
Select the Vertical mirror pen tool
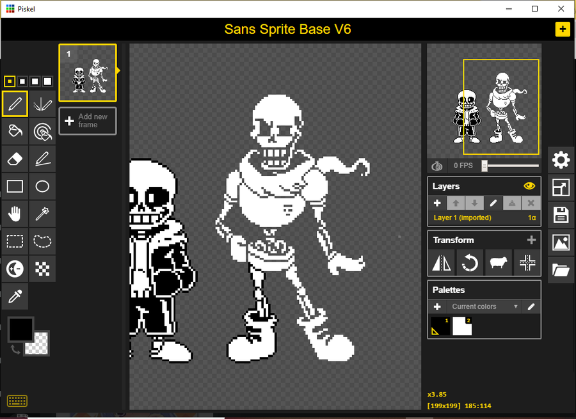tap(42, 104)
